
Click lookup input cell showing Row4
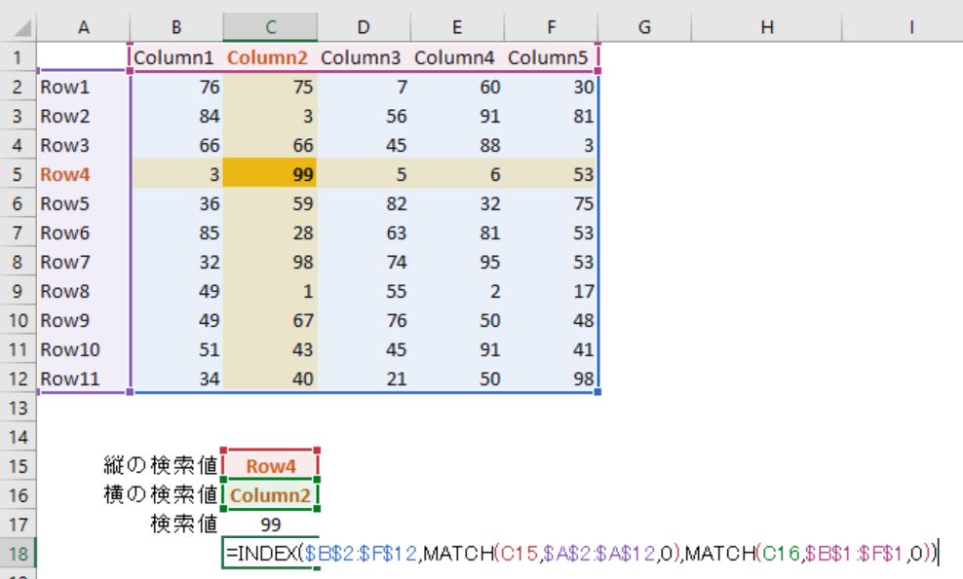tap(270, 466)
